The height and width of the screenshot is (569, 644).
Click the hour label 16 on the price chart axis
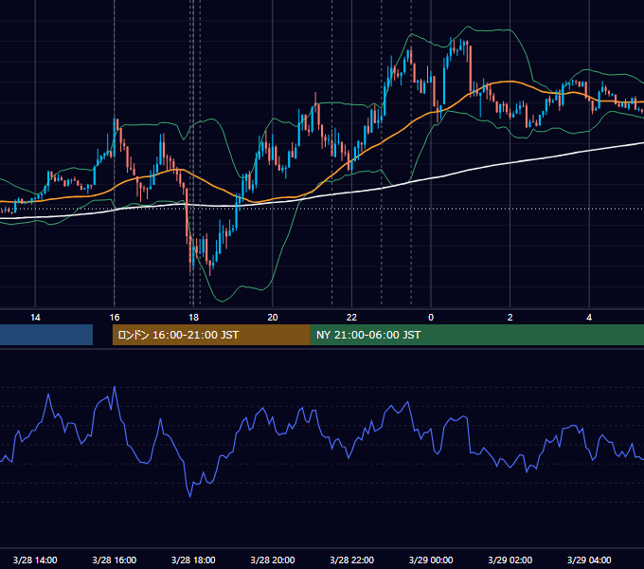click(115, 318)
